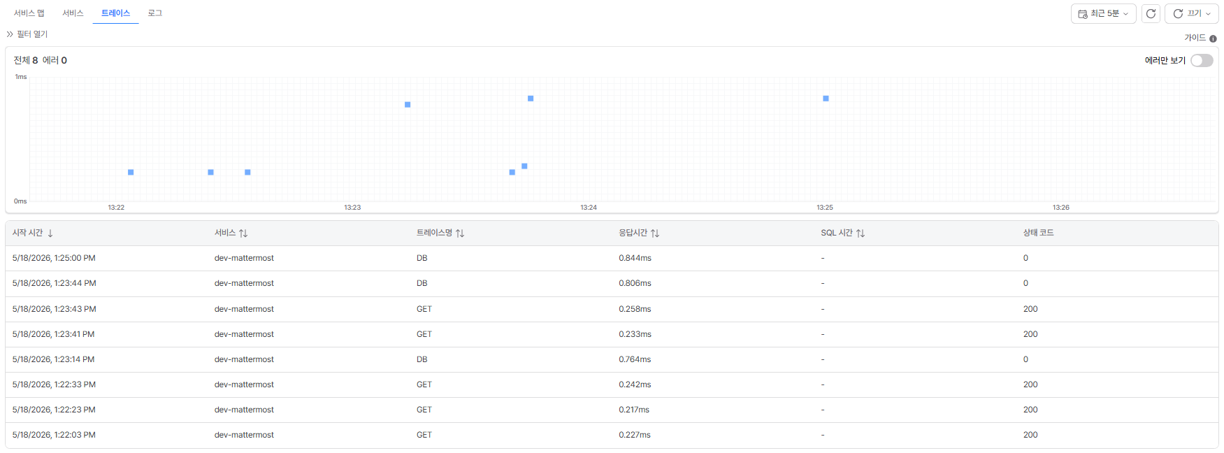Open the trace at 1:23:41 PM
Viewport: 1224px width, 453px height.
click(612, 334)
